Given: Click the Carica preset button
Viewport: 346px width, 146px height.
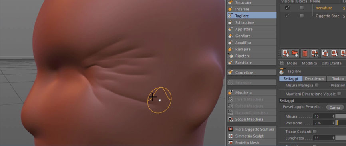Looking at the screenshot, I should coord(335,108).
